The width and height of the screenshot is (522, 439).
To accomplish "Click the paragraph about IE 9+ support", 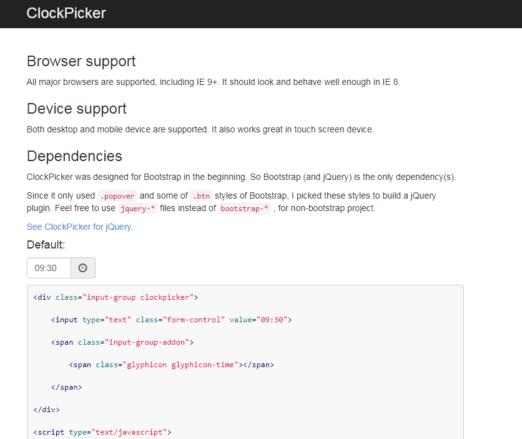I will pyautogui.click(x=213, y=82).
